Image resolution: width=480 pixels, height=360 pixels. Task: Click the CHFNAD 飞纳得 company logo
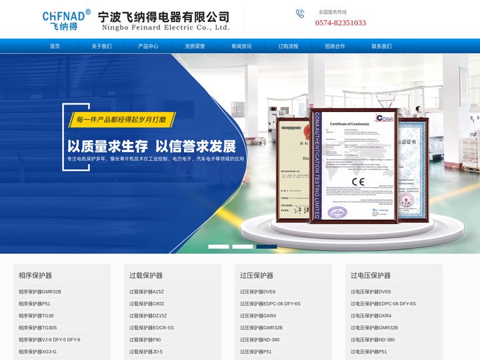[x=67, y=19]
